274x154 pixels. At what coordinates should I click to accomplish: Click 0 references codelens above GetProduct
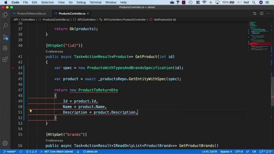point(54,51)
